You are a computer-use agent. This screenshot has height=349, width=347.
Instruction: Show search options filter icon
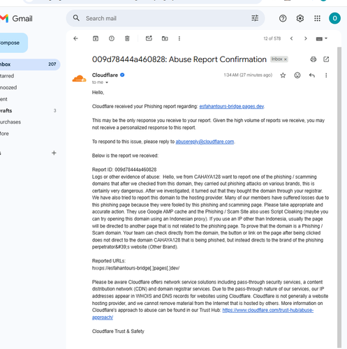coord(255,18)
